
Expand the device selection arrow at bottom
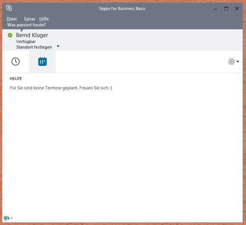(x=12, y=218)
